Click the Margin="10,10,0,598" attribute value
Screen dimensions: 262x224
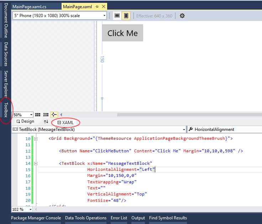coord(218,151)
